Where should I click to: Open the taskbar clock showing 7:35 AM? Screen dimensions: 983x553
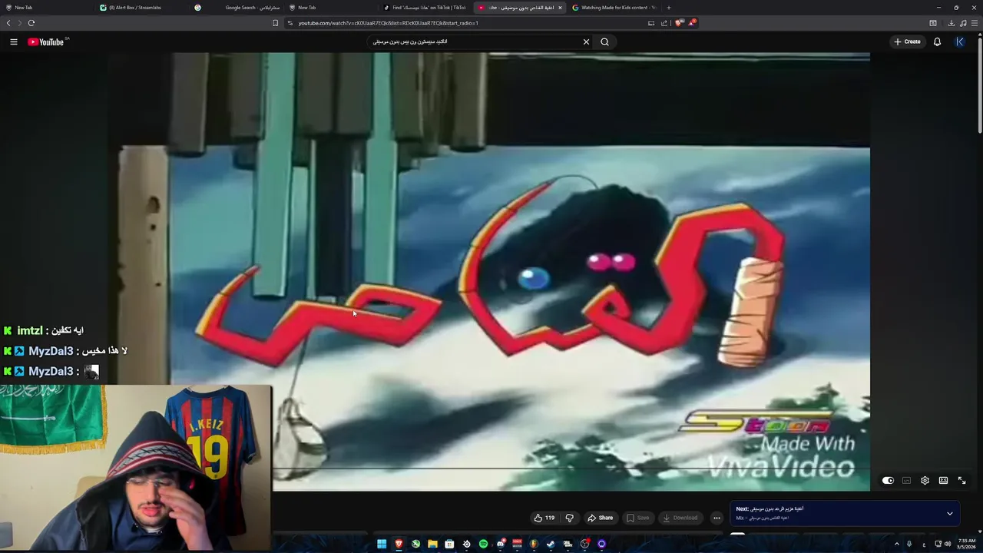pos(966,544)
